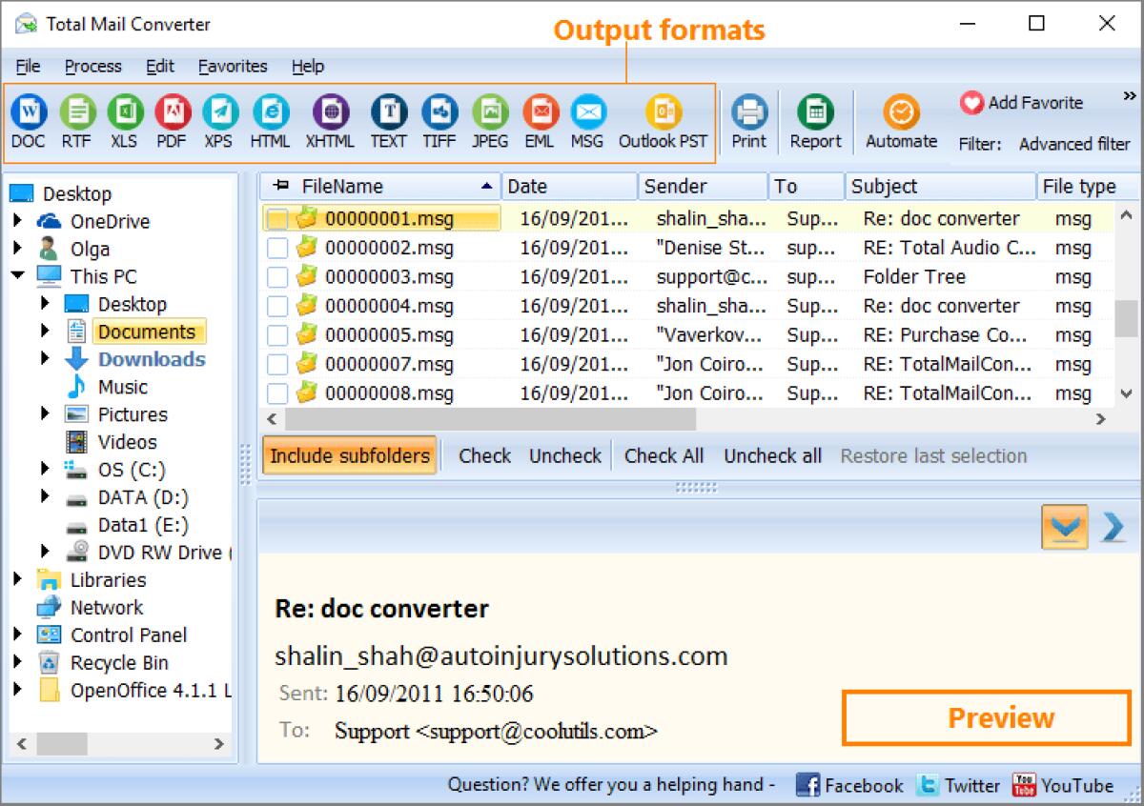The width and height of the screenshot is (1144, 806).
Task: Click the Outlook PST output format icon
Action: [662, 116]
